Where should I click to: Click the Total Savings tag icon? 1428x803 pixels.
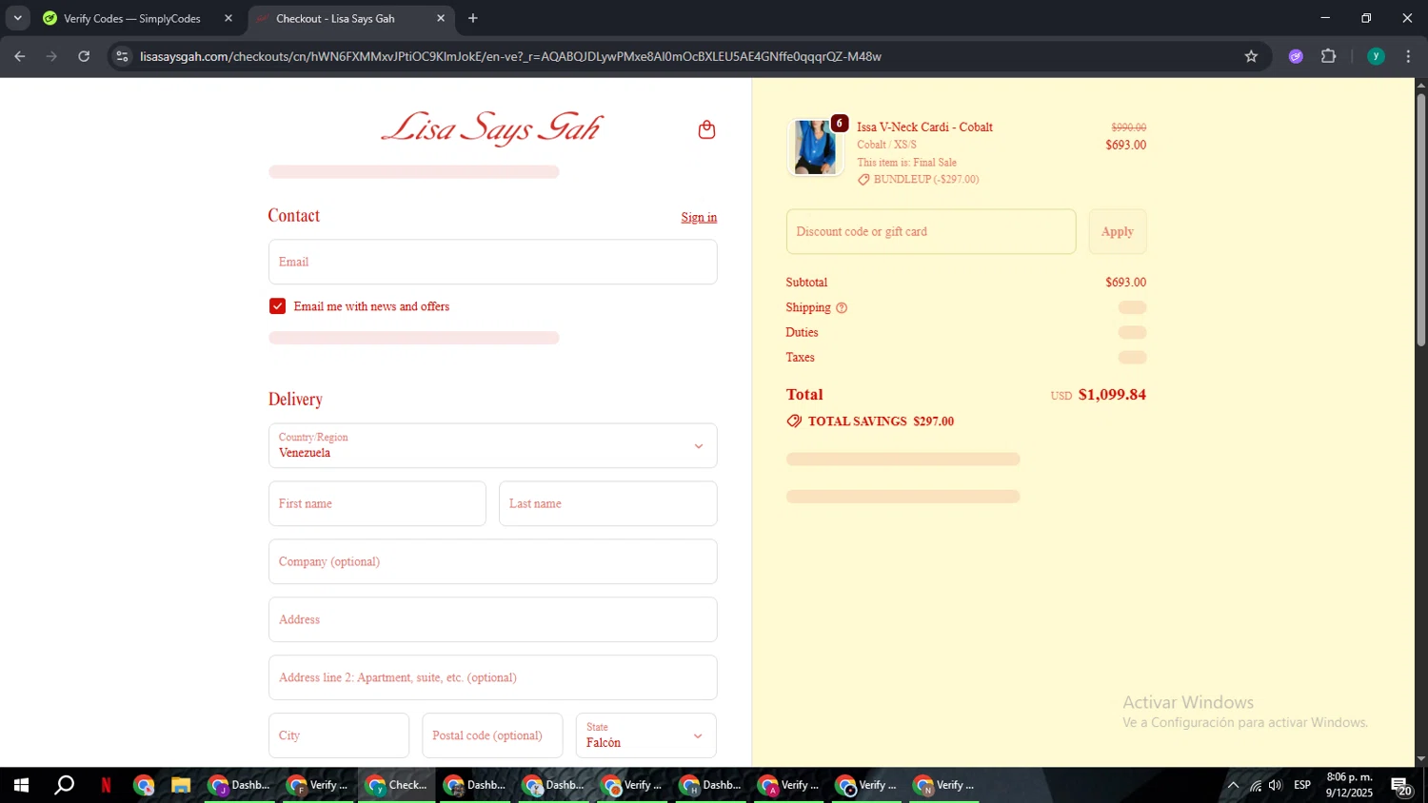pos(794,421)
